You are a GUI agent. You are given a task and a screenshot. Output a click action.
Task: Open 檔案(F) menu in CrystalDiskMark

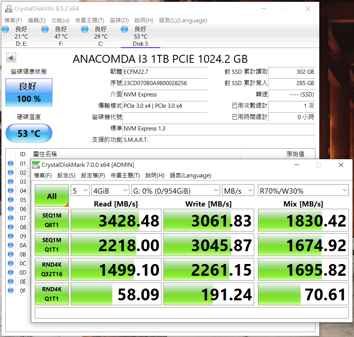point(43,175)
